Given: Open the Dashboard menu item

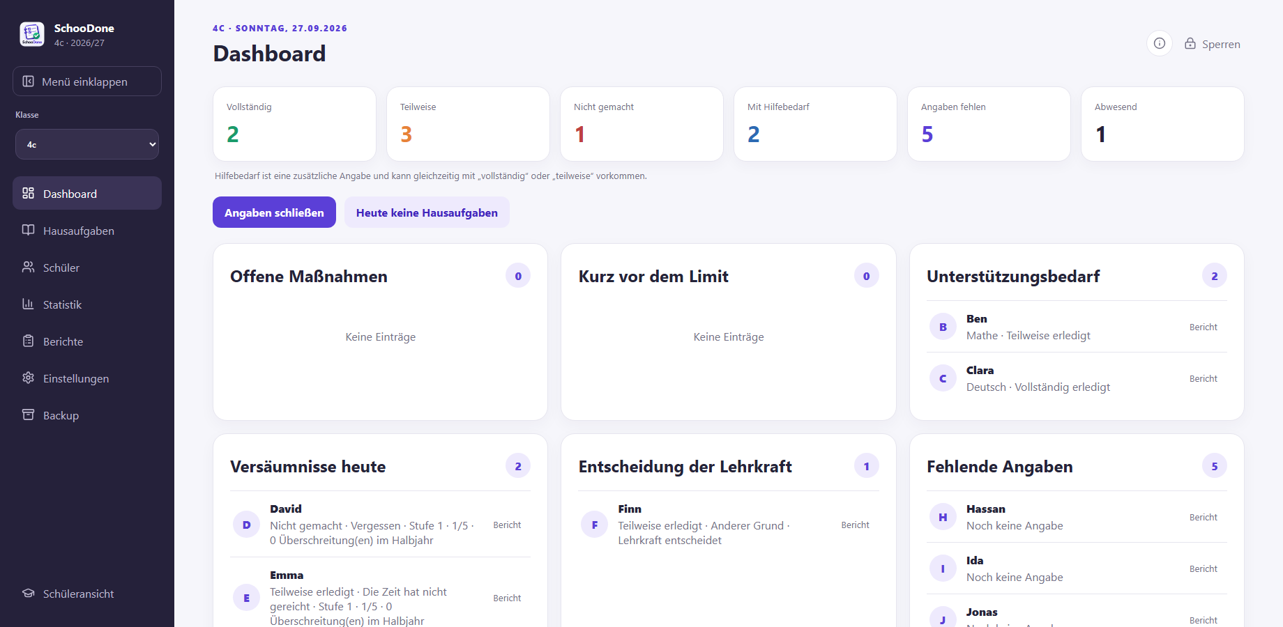Looking at the screenshot, I should click(x=87, y=193).
